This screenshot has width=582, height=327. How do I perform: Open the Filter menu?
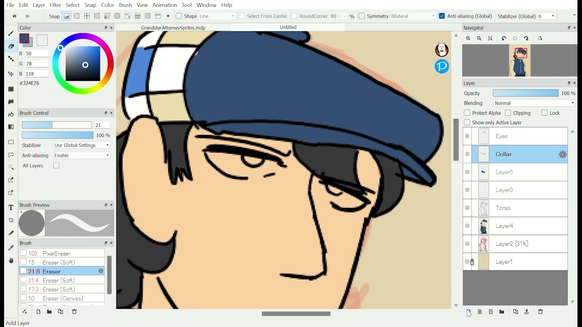[x=55, y=5]
